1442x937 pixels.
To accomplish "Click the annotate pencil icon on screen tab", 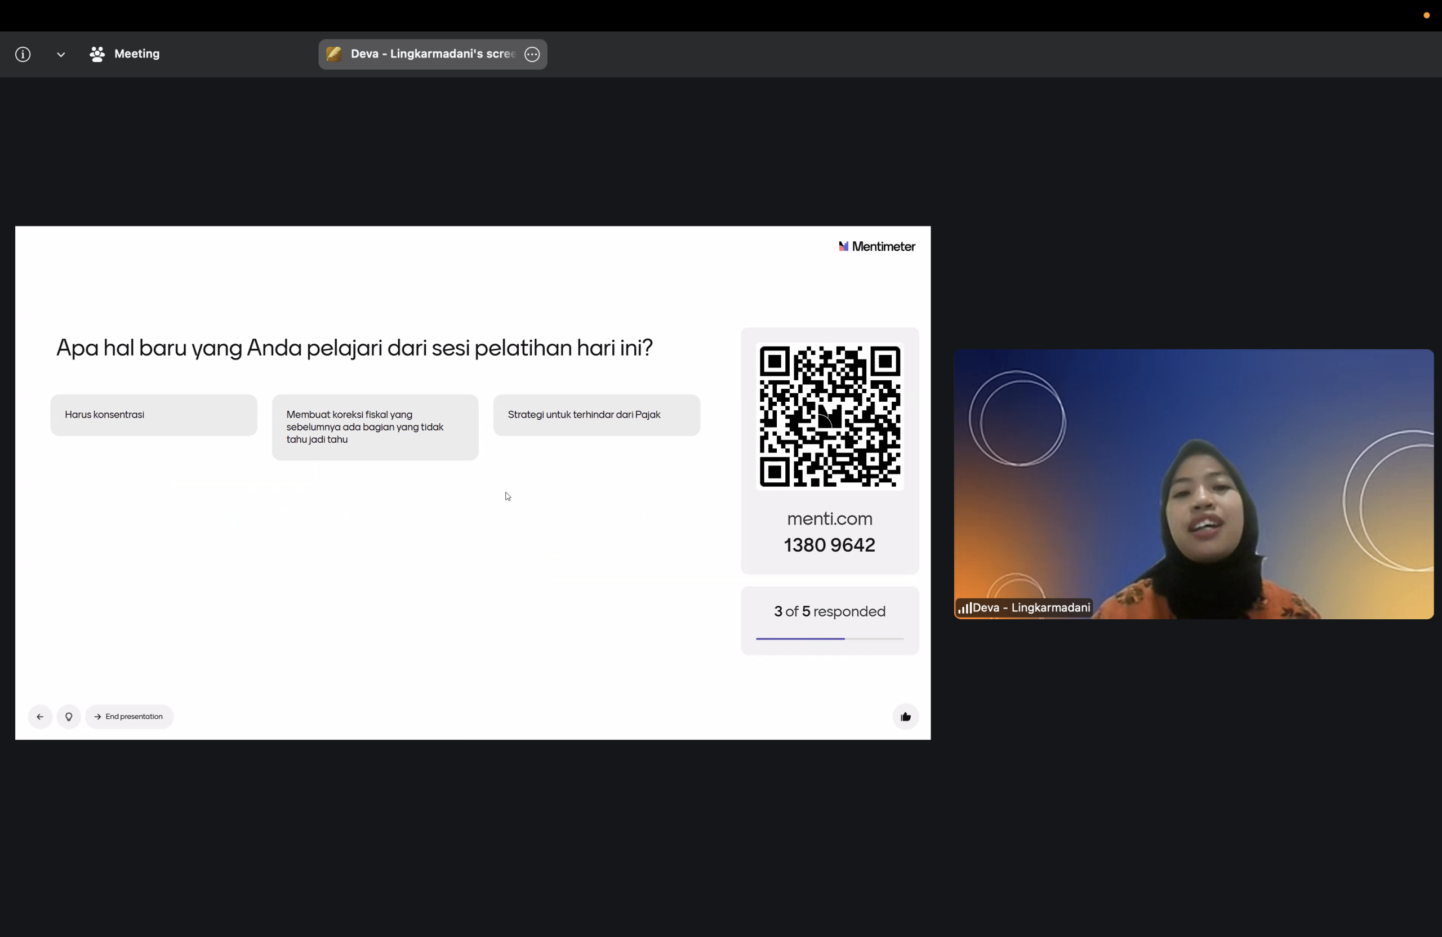I will [x=334, y=54].
